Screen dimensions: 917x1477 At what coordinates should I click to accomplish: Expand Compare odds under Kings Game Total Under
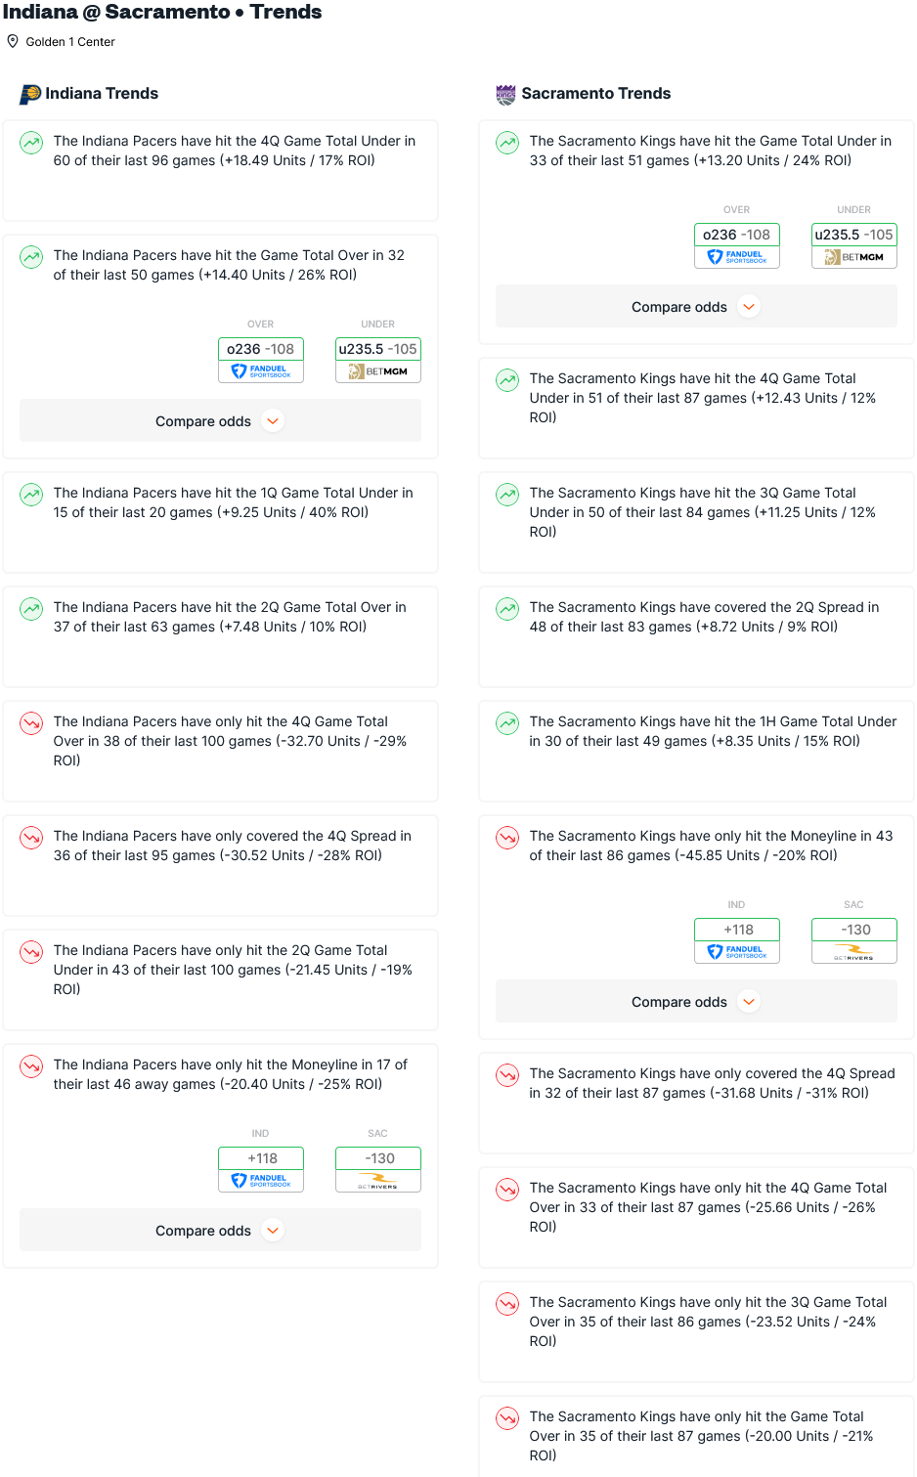coord(696,307)
